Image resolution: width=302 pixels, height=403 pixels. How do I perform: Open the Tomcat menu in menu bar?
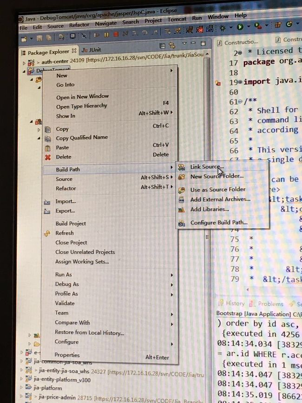coord(177,19)
